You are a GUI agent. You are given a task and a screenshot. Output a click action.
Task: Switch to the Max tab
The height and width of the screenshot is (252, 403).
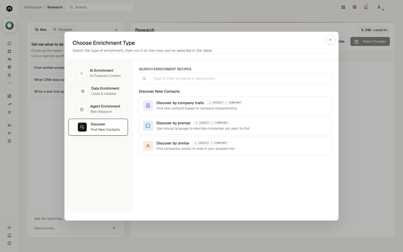tap(41, 30)
